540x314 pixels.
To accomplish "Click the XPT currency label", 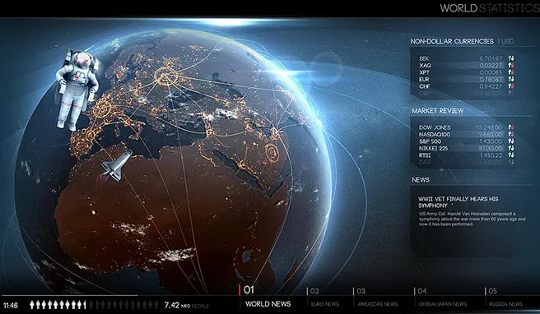I will pyautogui.click(x=424, y=72).
